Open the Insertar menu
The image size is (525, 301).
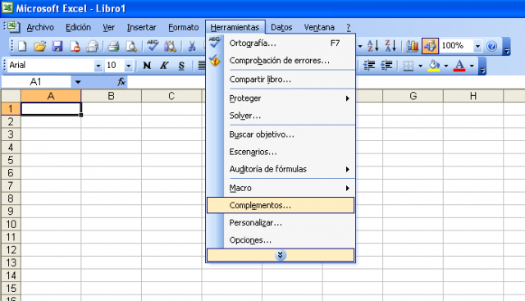pyautogui.click(x=141, y=27)
